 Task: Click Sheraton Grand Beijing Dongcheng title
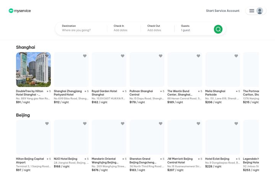[x=143, y=161]
